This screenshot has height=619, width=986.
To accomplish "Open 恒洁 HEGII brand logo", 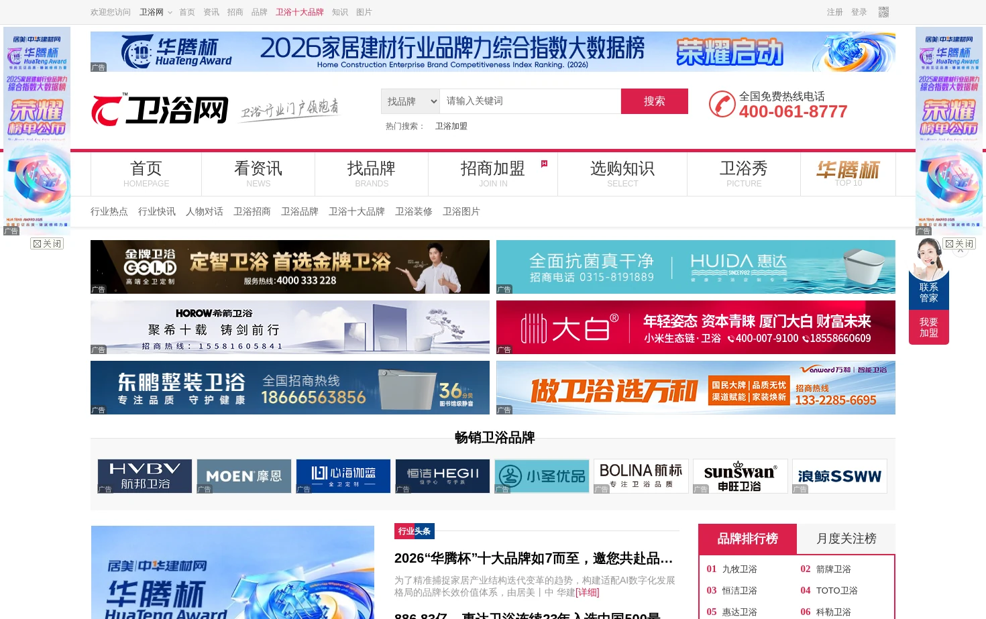I will [443, 476].
